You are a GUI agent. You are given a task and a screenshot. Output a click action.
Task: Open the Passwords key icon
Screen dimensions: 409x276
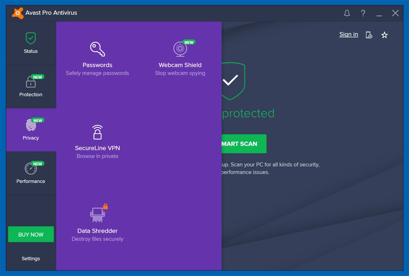(97, 49)
